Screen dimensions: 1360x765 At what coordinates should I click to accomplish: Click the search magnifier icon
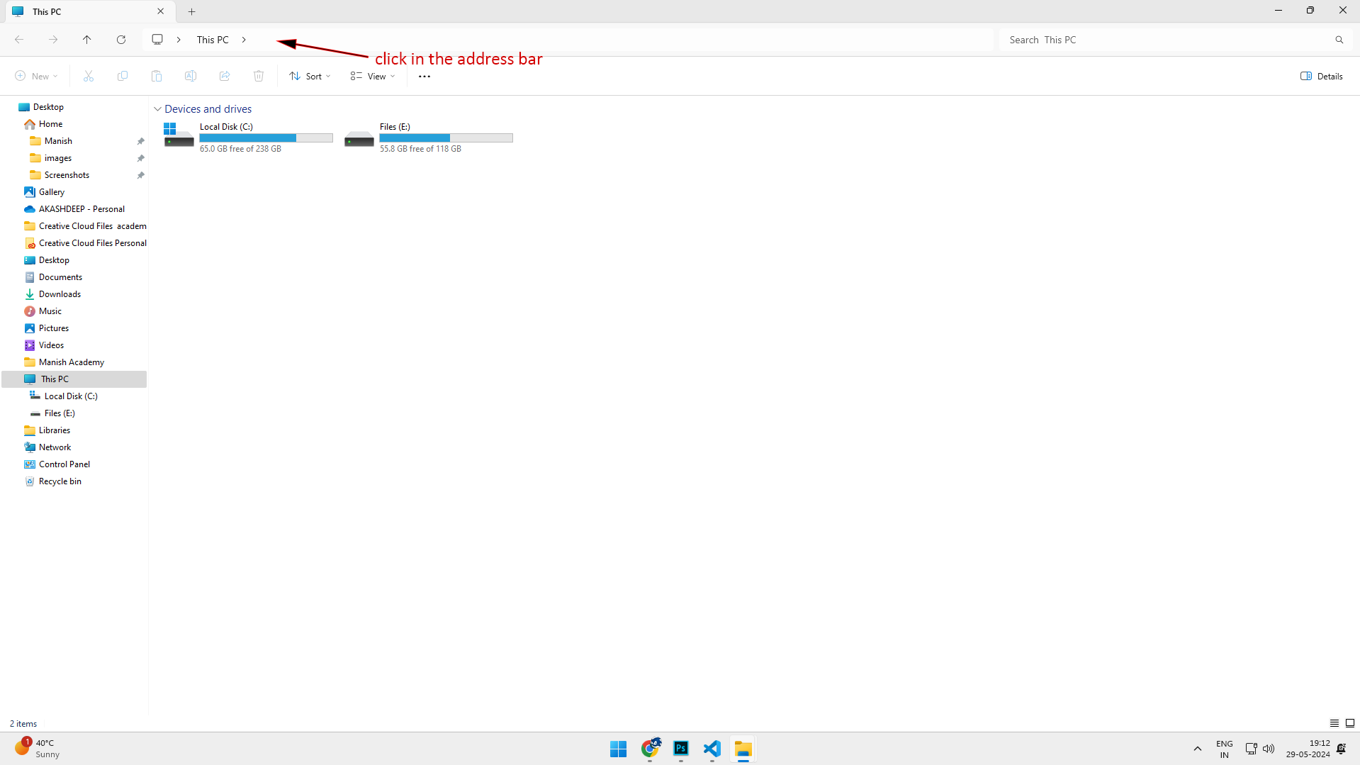(x=1339, y=40)
